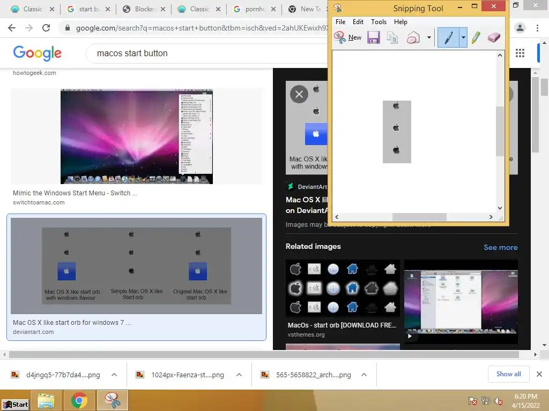Click the padlock site info icon

click(68, 28)
